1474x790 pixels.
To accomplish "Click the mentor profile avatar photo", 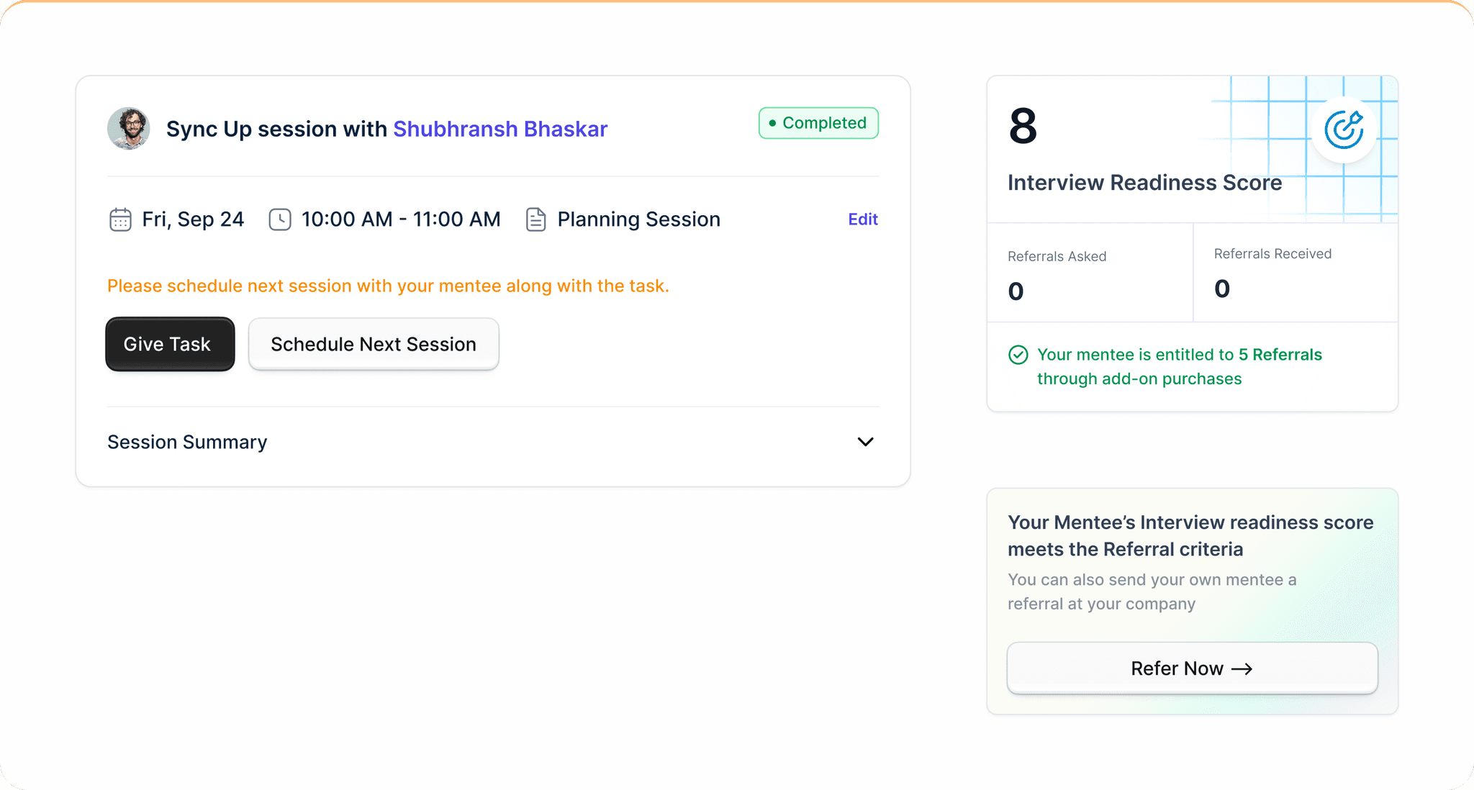I will (129, 129).
